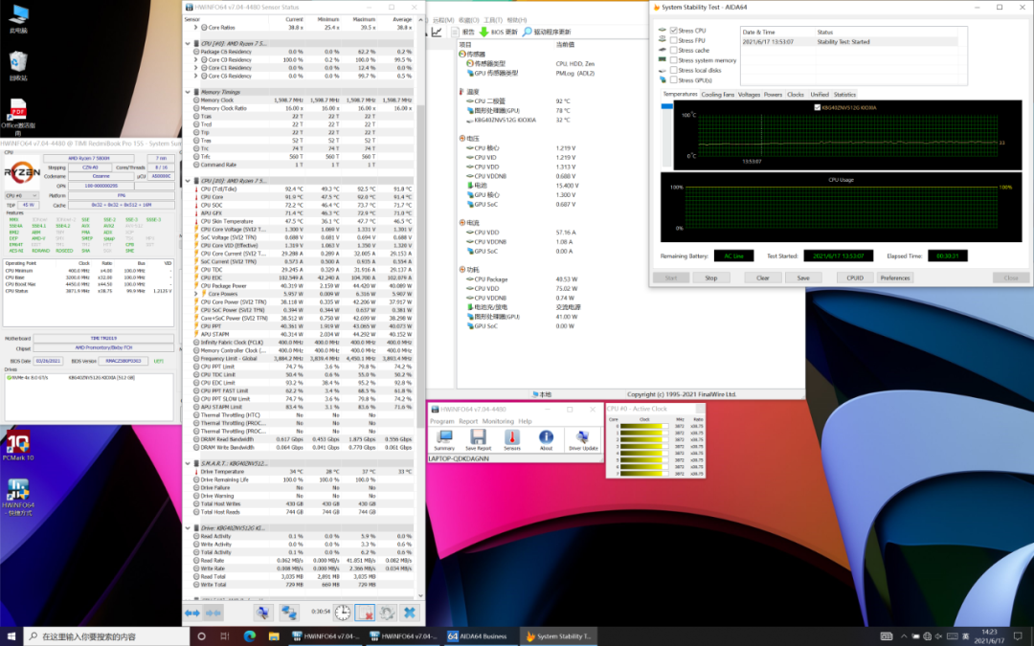Open the Monitoring menu in HWiNFO64
Screen dimensions: 1034x646
pos(498,421)
